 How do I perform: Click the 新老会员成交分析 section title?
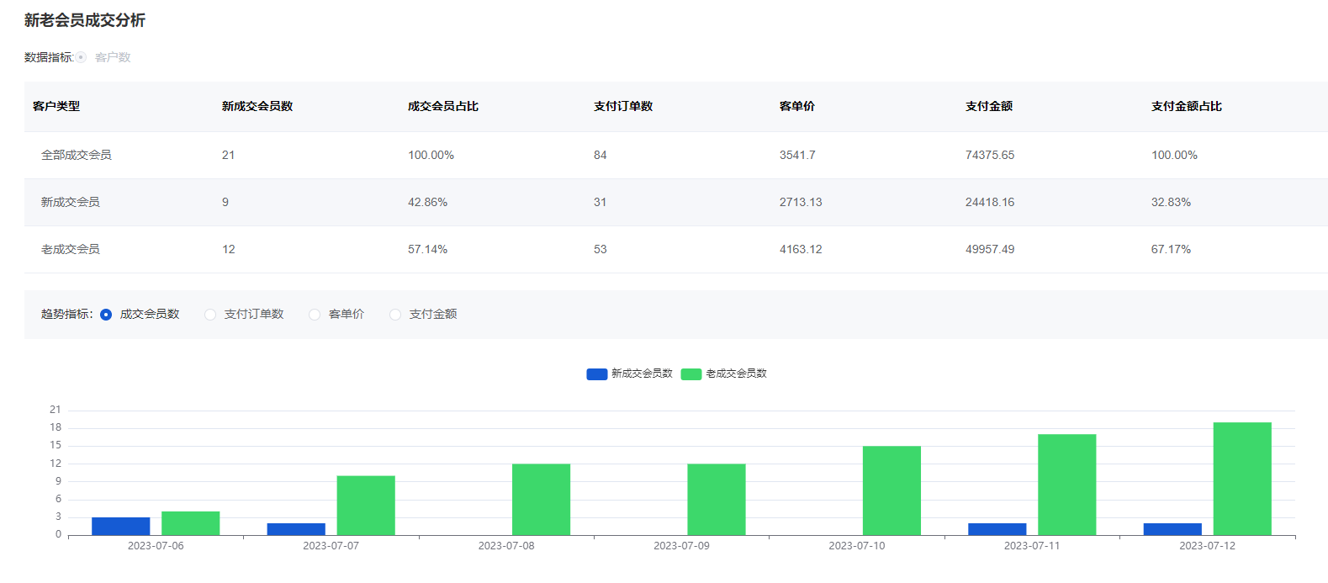pos(85,20)
